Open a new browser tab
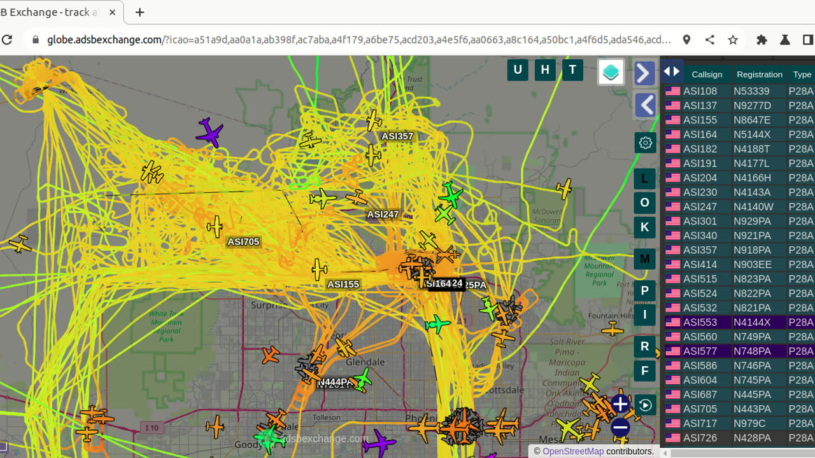 click(139, 12)
